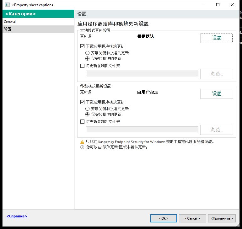This screenshot has height=229, width=242.
Task: Click the <Cancel> button
Action: pos(192,218)
